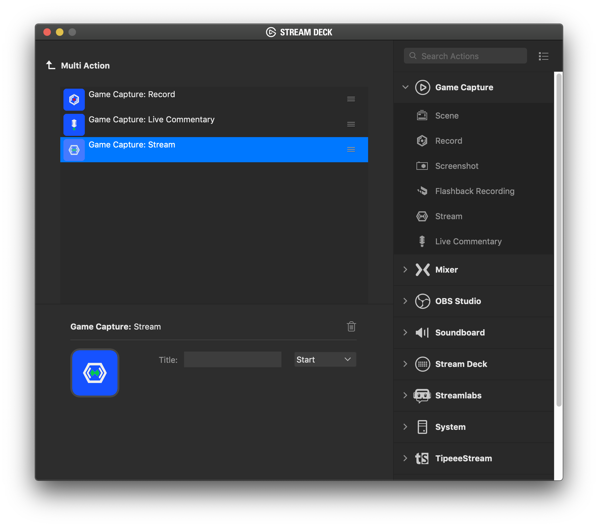598x527 pixels.
Task: Click the Flashback Recording action icon
Action: [422, 191]
